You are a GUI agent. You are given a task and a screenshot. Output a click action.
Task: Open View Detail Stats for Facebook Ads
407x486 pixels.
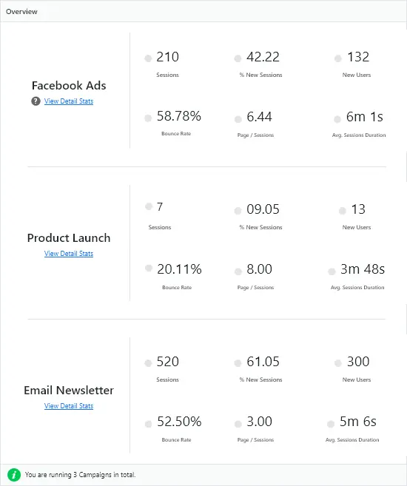[x=69, y=101]
